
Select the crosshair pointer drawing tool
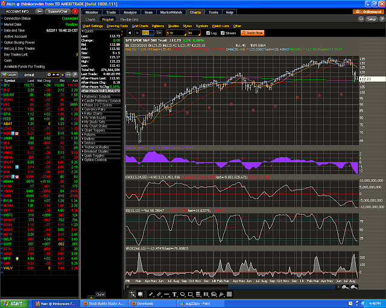click(133, 294)
